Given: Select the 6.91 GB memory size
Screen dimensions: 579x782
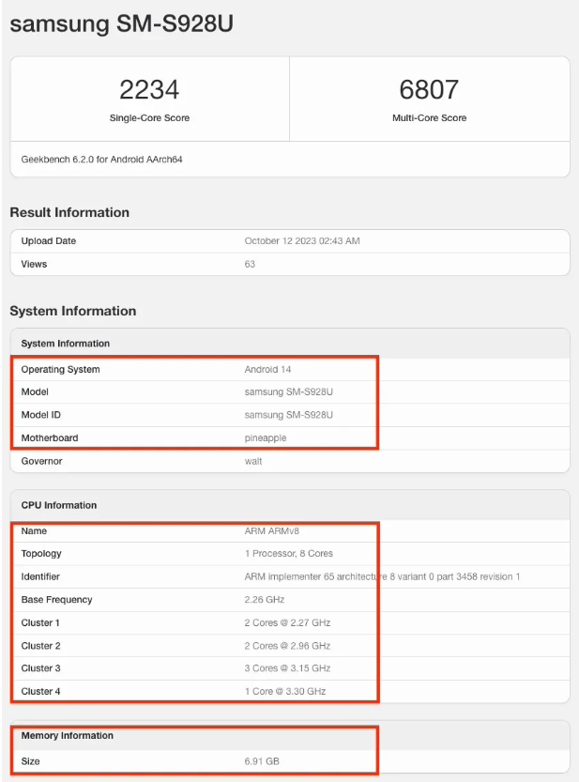Looking at the screenshot, I should pos(262,761).
